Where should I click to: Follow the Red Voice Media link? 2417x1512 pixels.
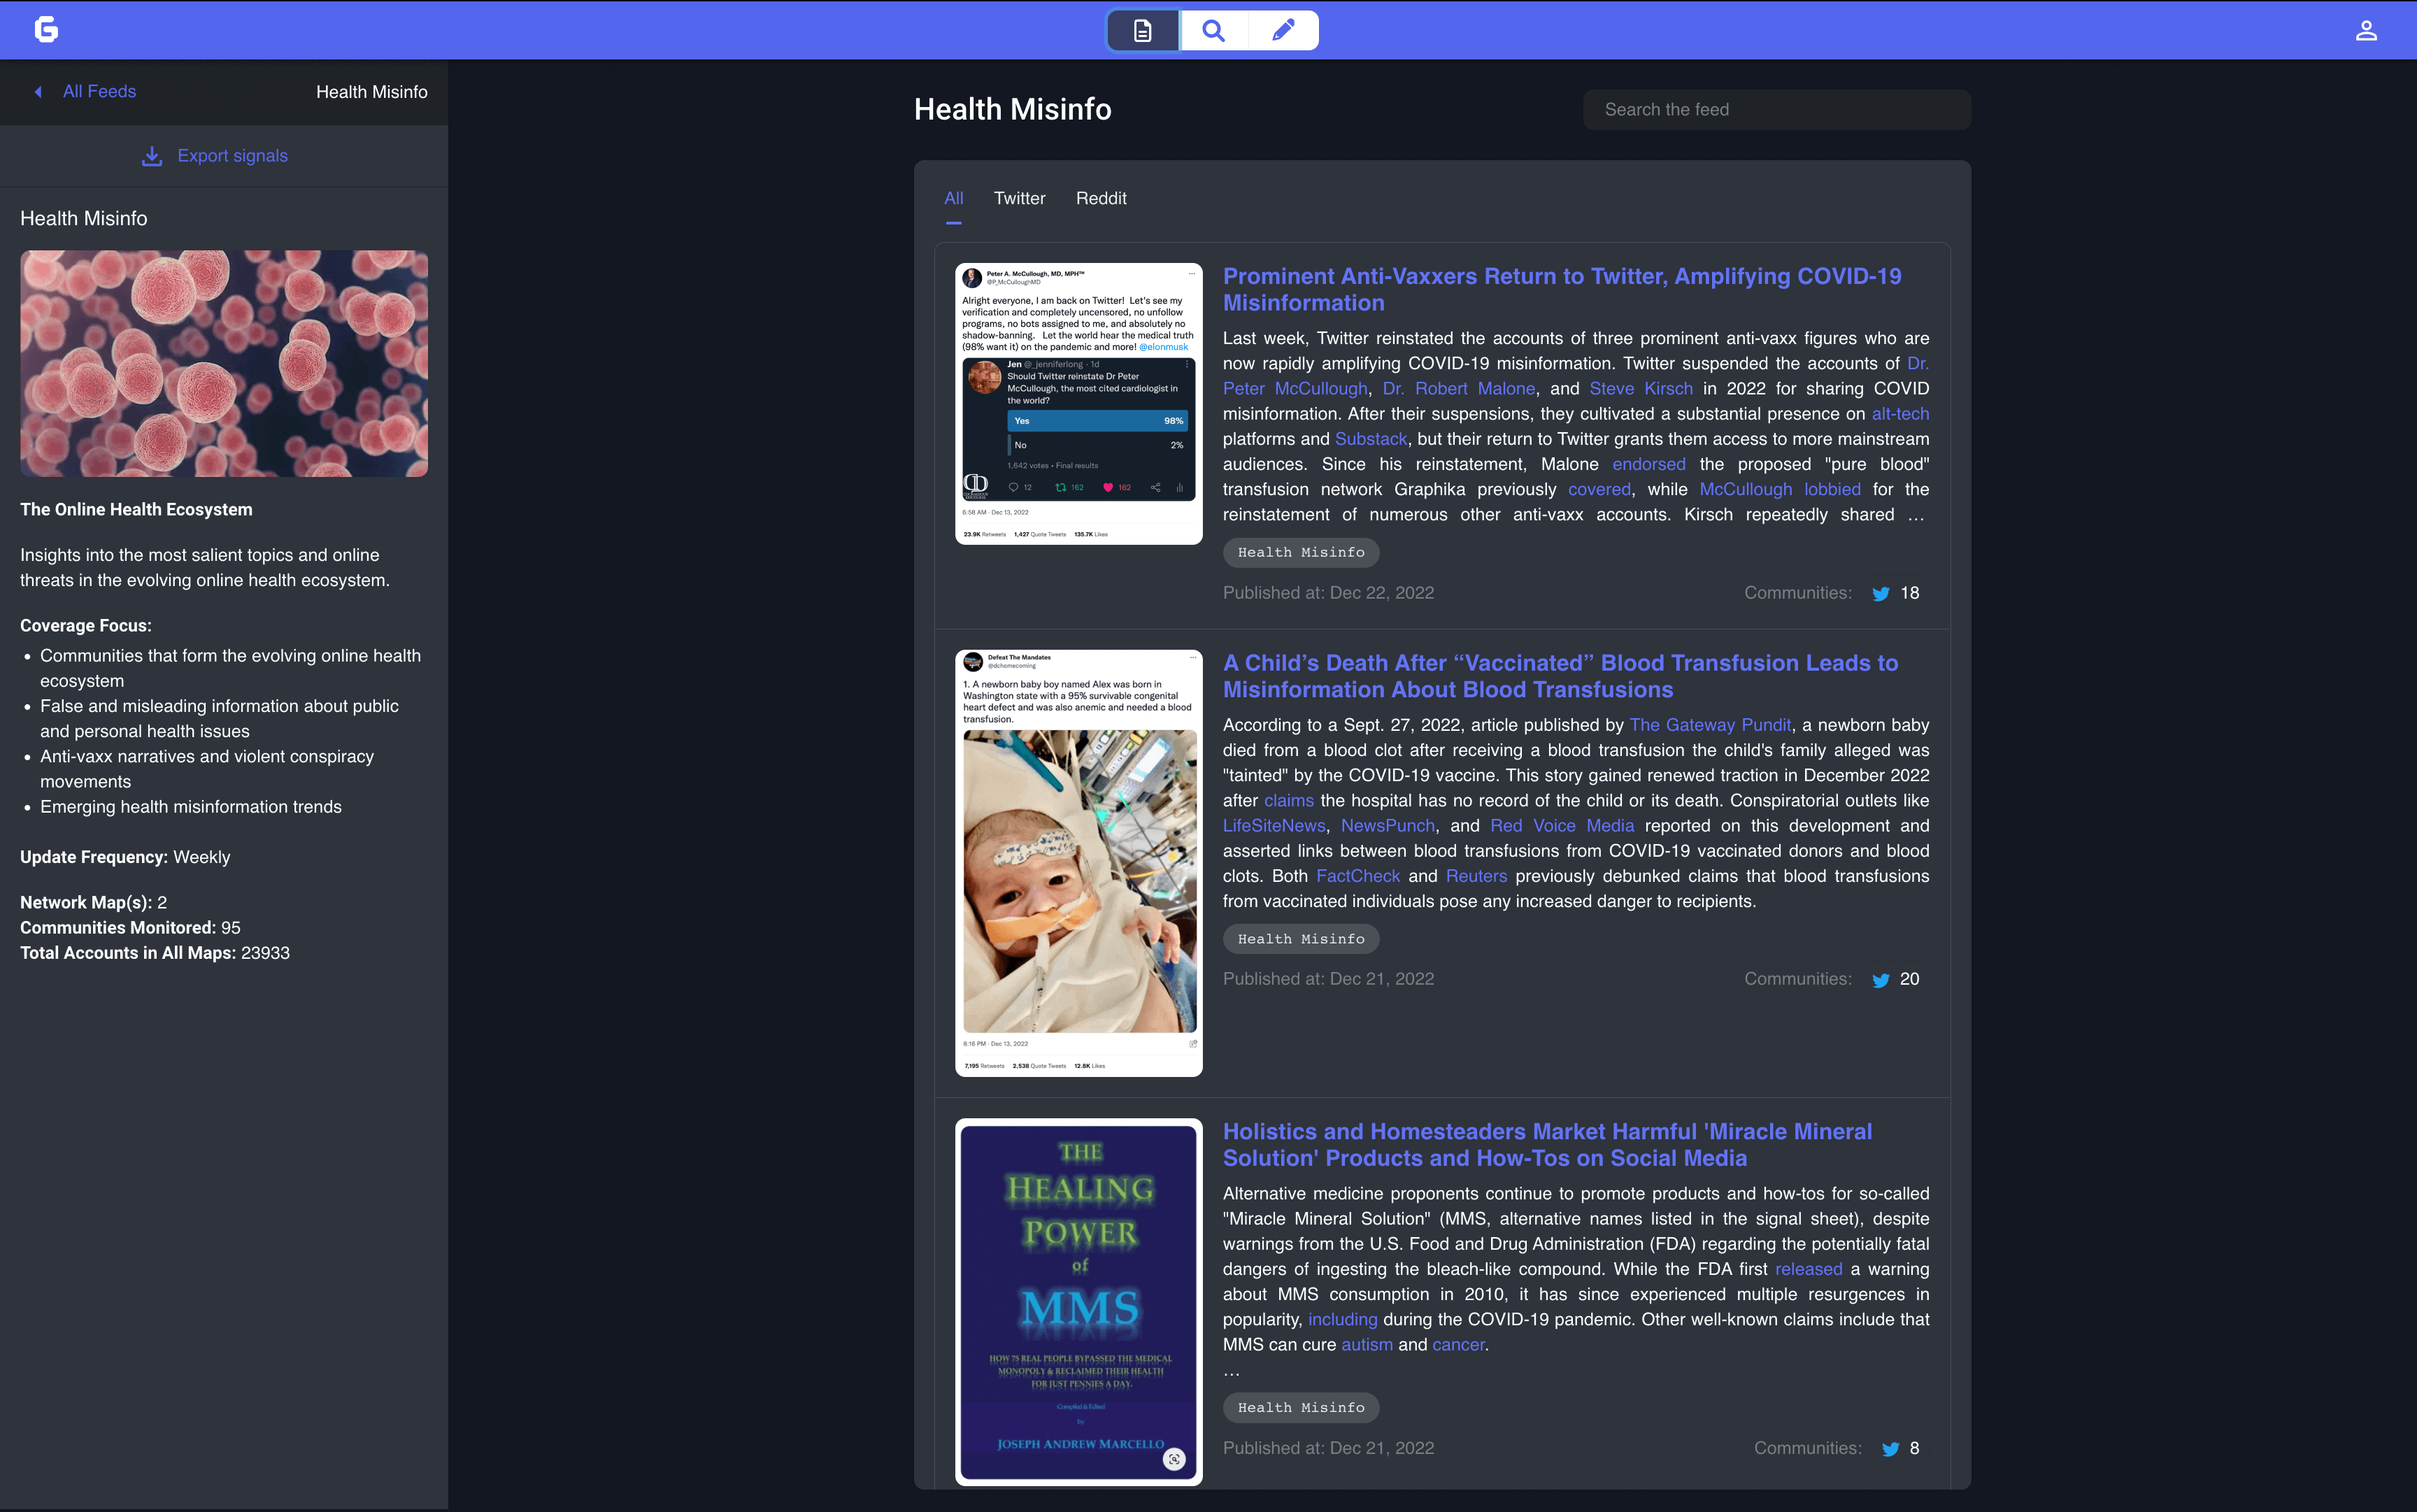click(1561, 826)
